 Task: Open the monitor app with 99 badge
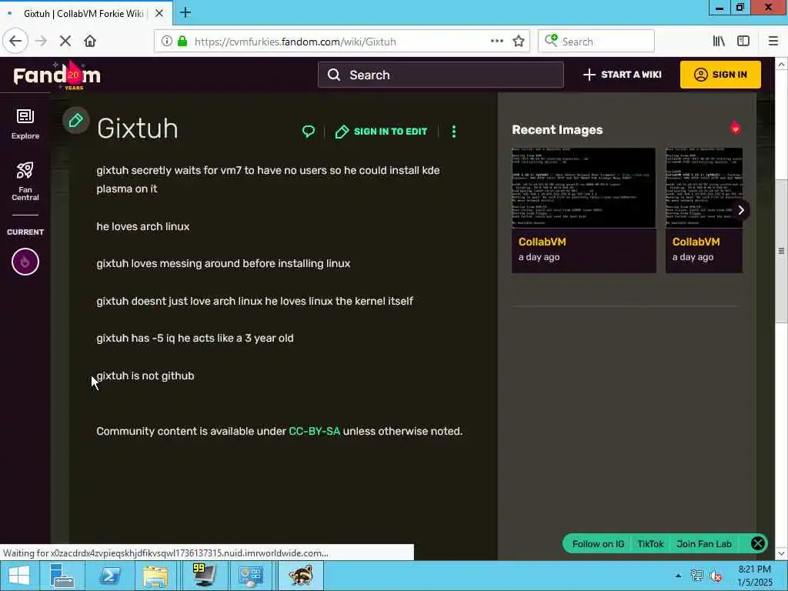pos(203,576)
